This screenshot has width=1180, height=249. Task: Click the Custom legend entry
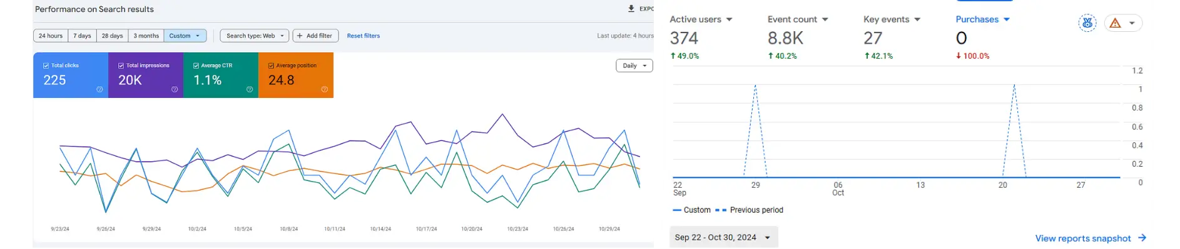tap(691, 210)
